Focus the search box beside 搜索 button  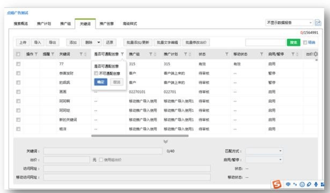point(266,42)
